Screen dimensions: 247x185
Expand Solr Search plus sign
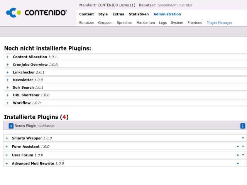8,87
